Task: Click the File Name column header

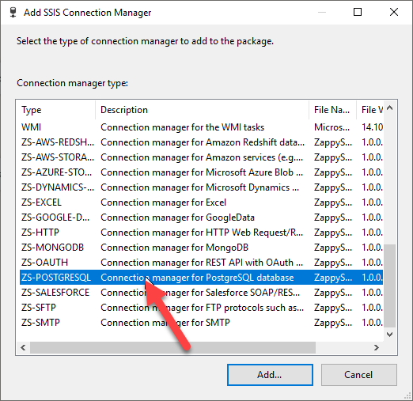Action: point(332,110)
